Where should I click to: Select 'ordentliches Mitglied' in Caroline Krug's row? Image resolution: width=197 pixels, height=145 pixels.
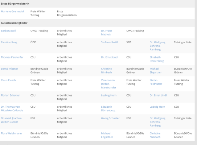pyautogui.click(x=65, y=44)
